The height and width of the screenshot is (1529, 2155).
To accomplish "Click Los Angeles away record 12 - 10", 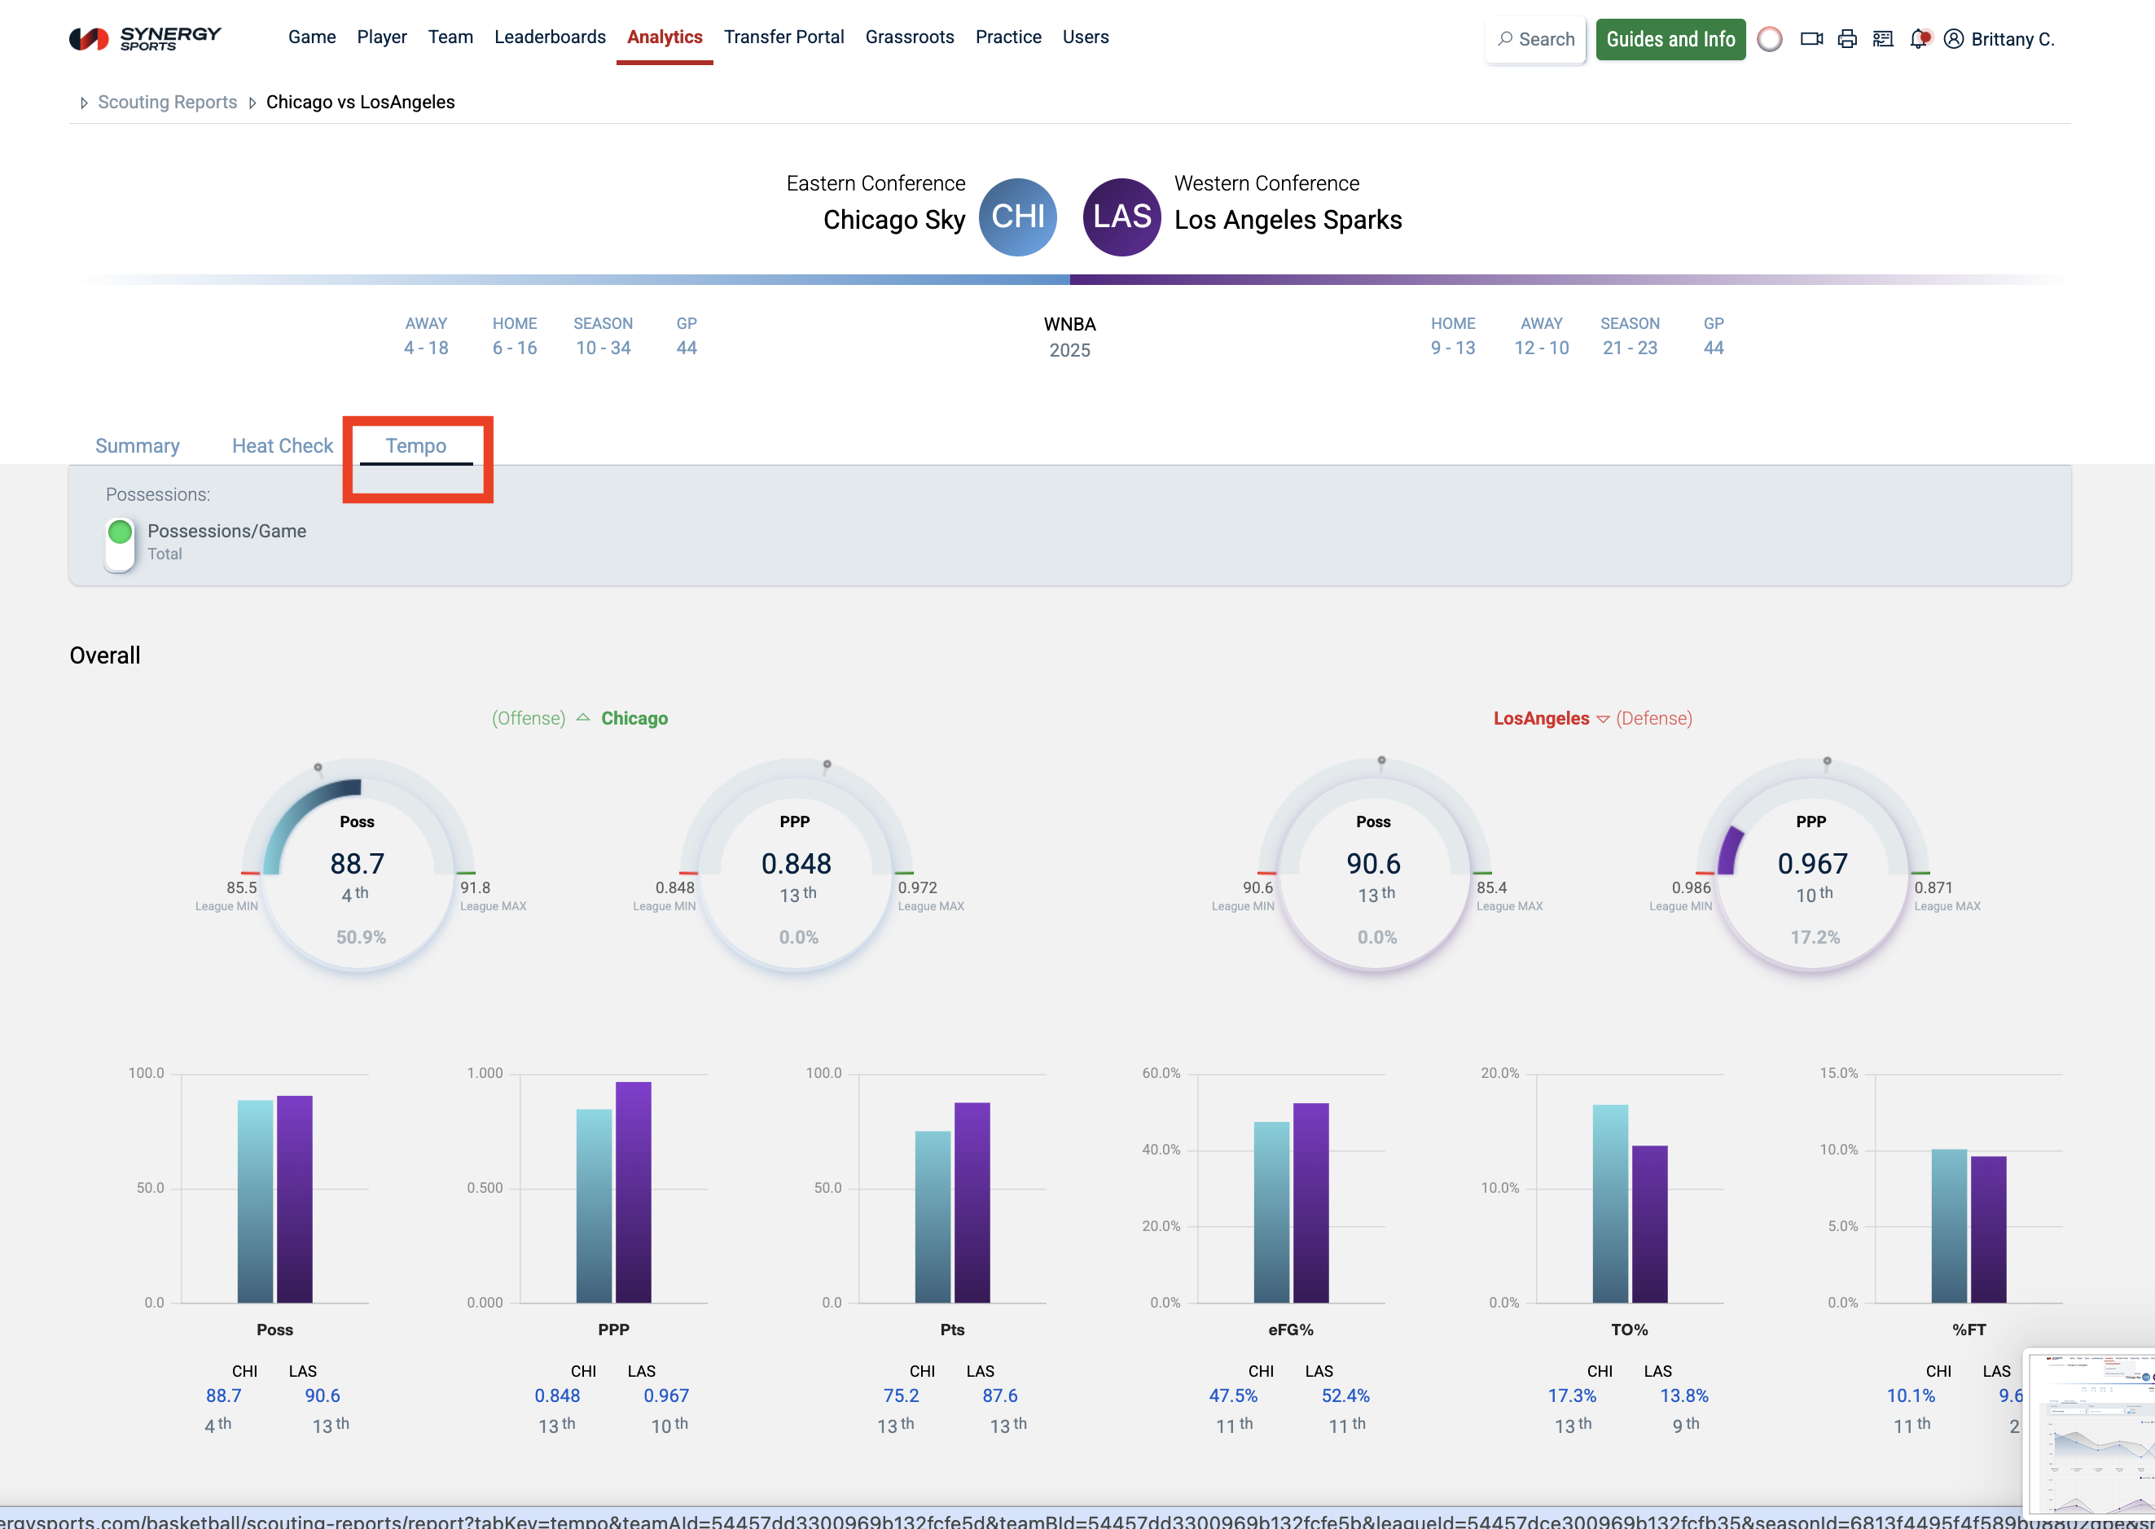I will [x=1542, y=348].
